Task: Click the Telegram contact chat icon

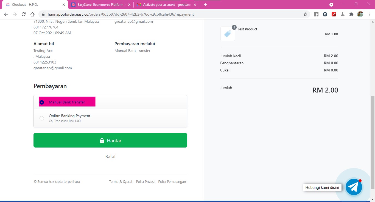Action: (354, 187)
